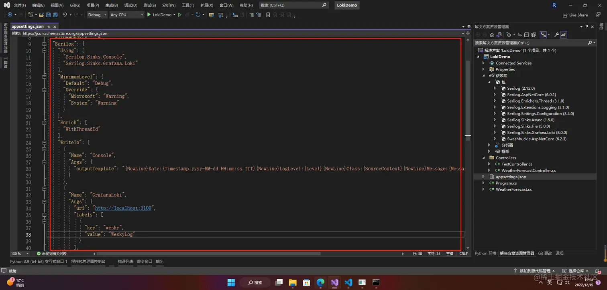Close the appsettings.json tab
The width and height of the screenshot is (607, 290).
point(55,26)
